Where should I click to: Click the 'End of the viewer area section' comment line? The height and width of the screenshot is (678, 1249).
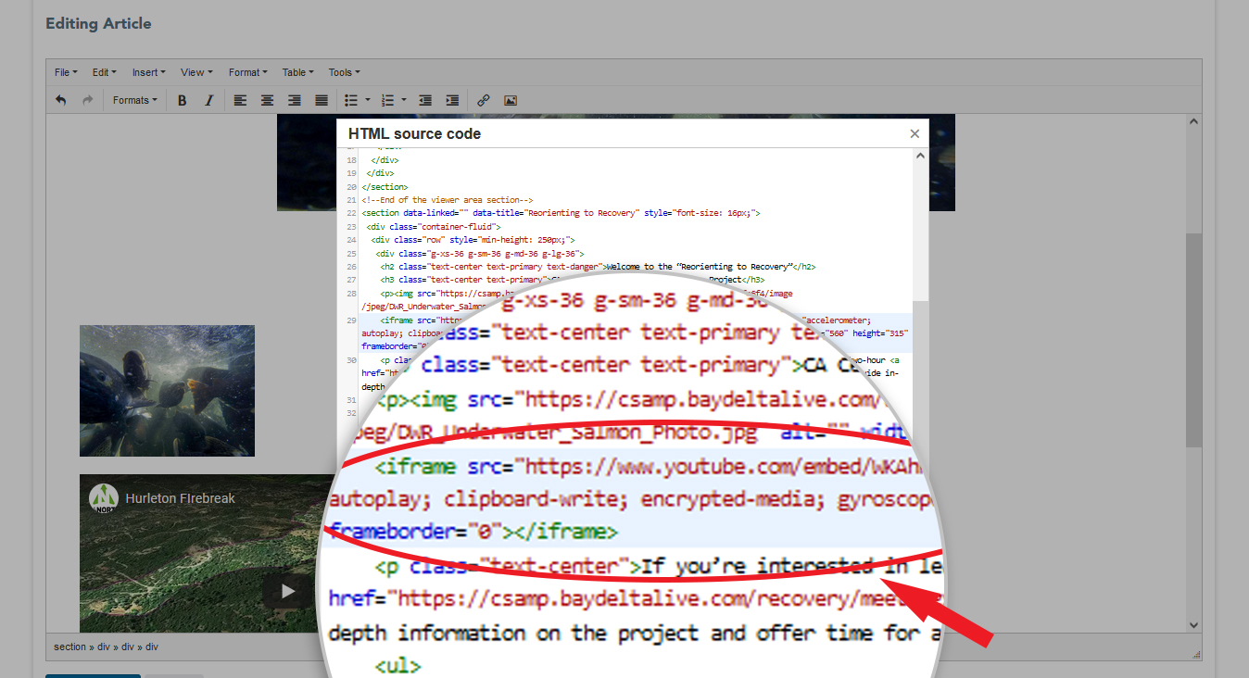point(448,199)
